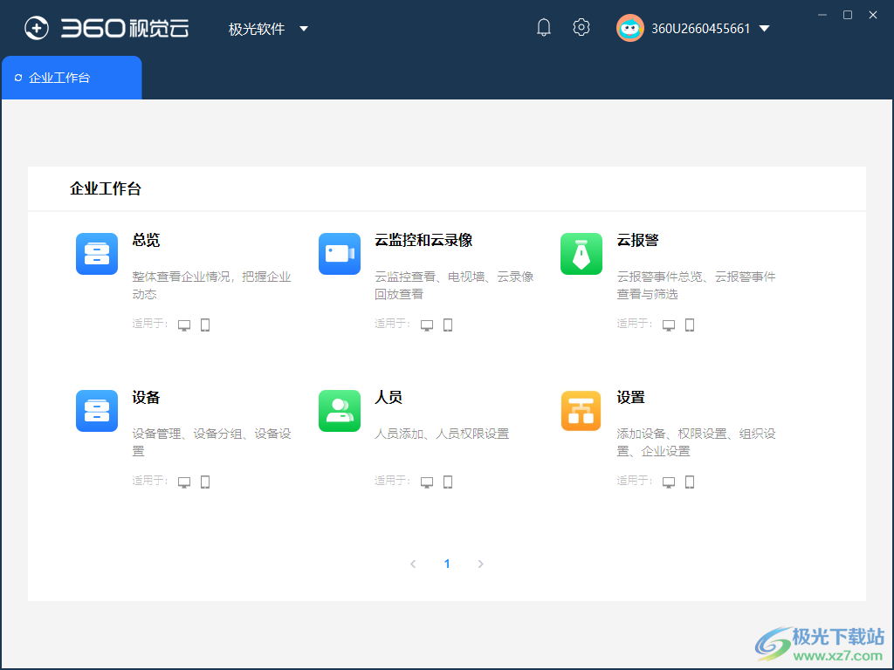
Task: Select page 1 in pagination
Action: [447, 564]
